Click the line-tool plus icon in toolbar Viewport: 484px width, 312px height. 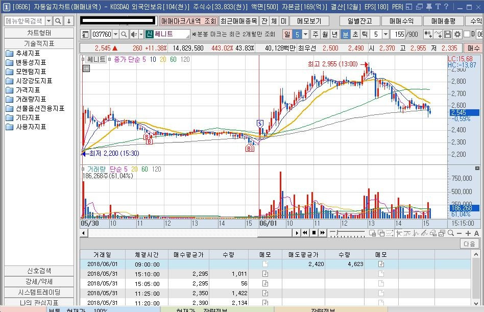tap(438, 34)
